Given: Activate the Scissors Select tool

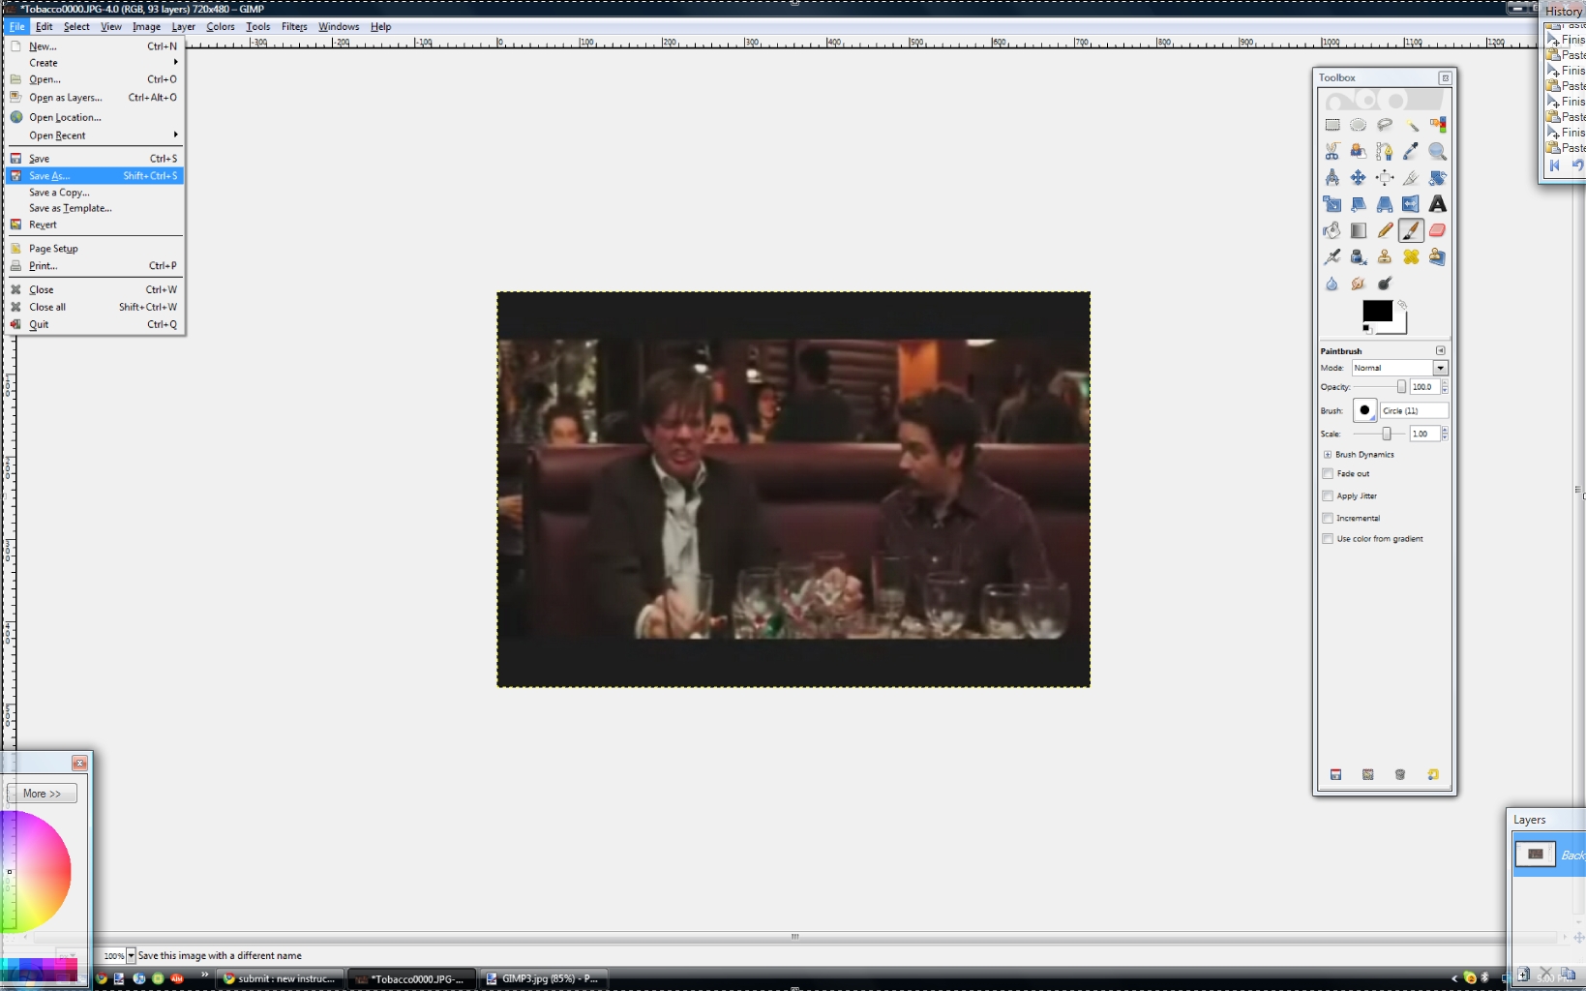Looking at the screenshot, I should pos(1332,151).
